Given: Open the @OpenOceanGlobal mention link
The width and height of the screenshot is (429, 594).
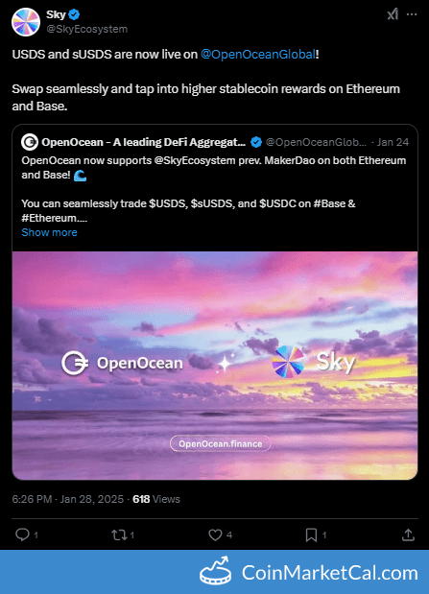Looking at the screenshot, I should [x=258, y=54].
